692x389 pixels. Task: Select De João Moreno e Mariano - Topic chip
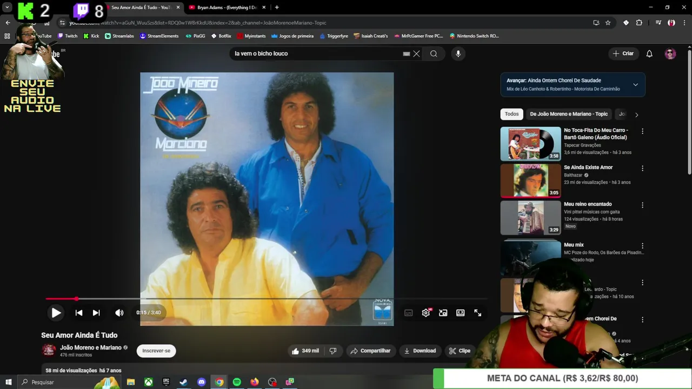click(x=569, y=114)
